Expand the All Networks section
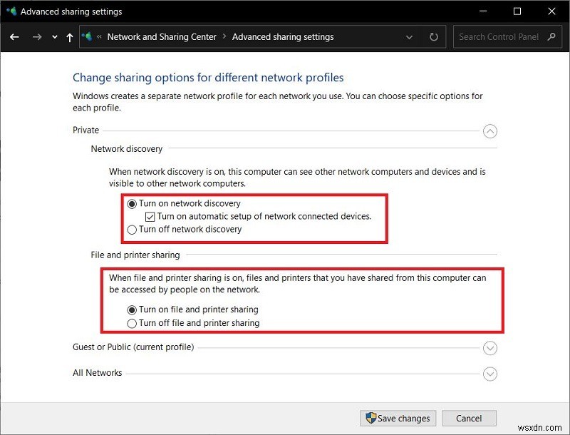 (x=490, y=374)
